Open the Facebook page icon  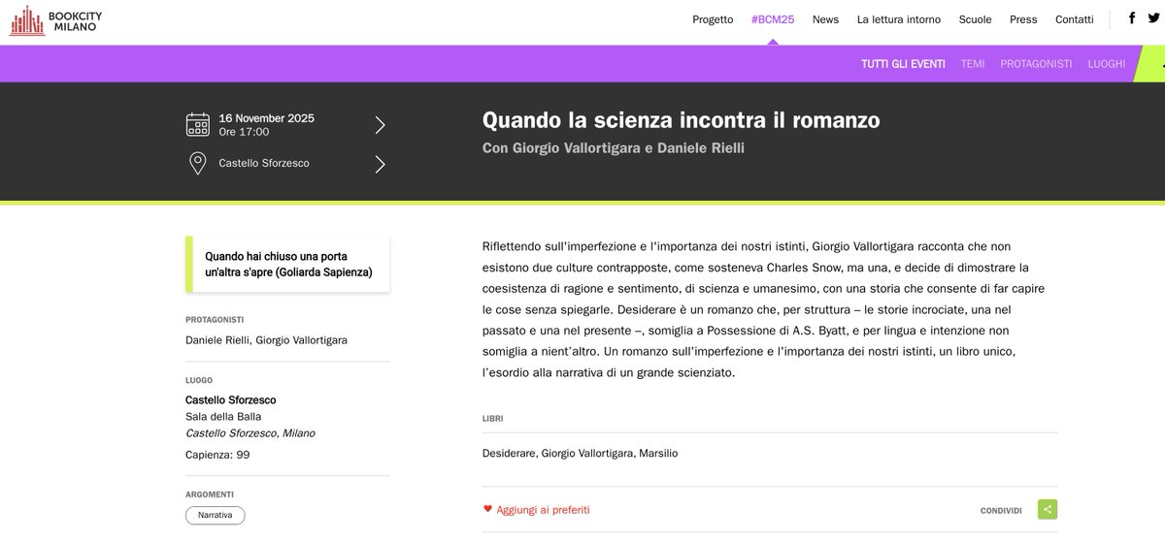coord(1132,18)
